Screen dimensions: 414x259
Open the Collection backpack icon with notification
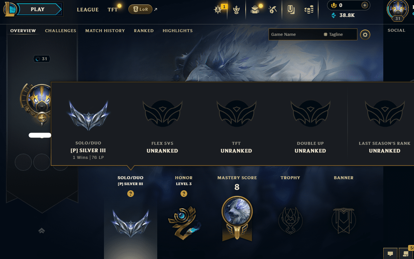point(255,10)
